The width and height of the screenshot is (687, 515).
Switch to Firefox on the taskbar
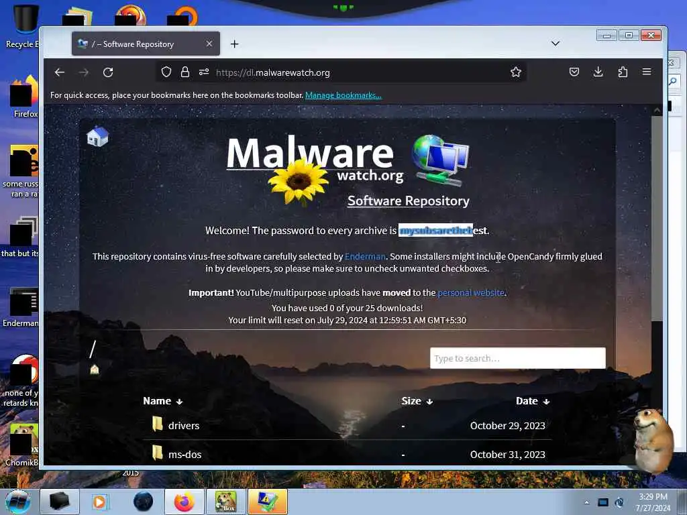(184, 502)
